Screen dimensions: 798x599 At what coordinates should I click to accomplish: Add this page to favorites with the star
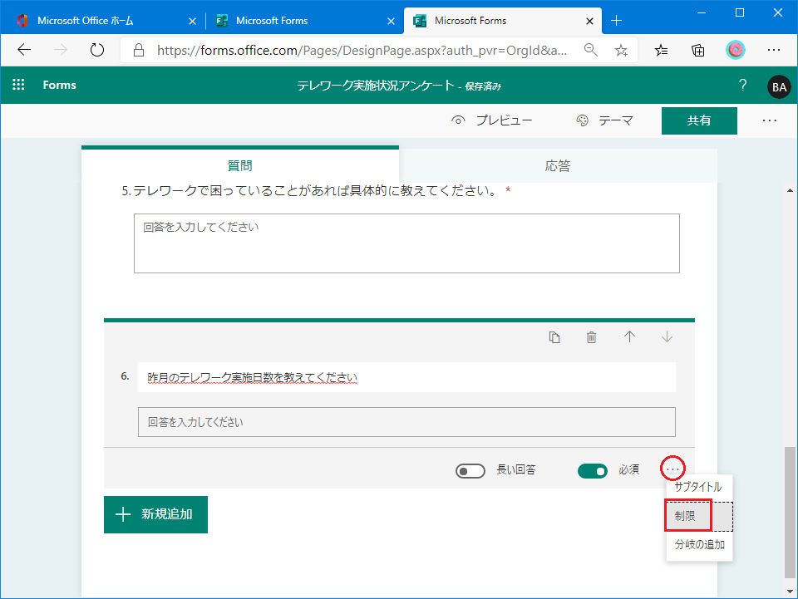coord(621,50)
